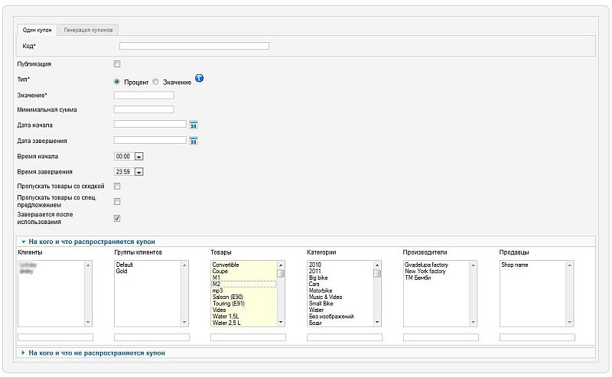
Task: Click the blue info icon beside Тип
Action: pos(200,78)
